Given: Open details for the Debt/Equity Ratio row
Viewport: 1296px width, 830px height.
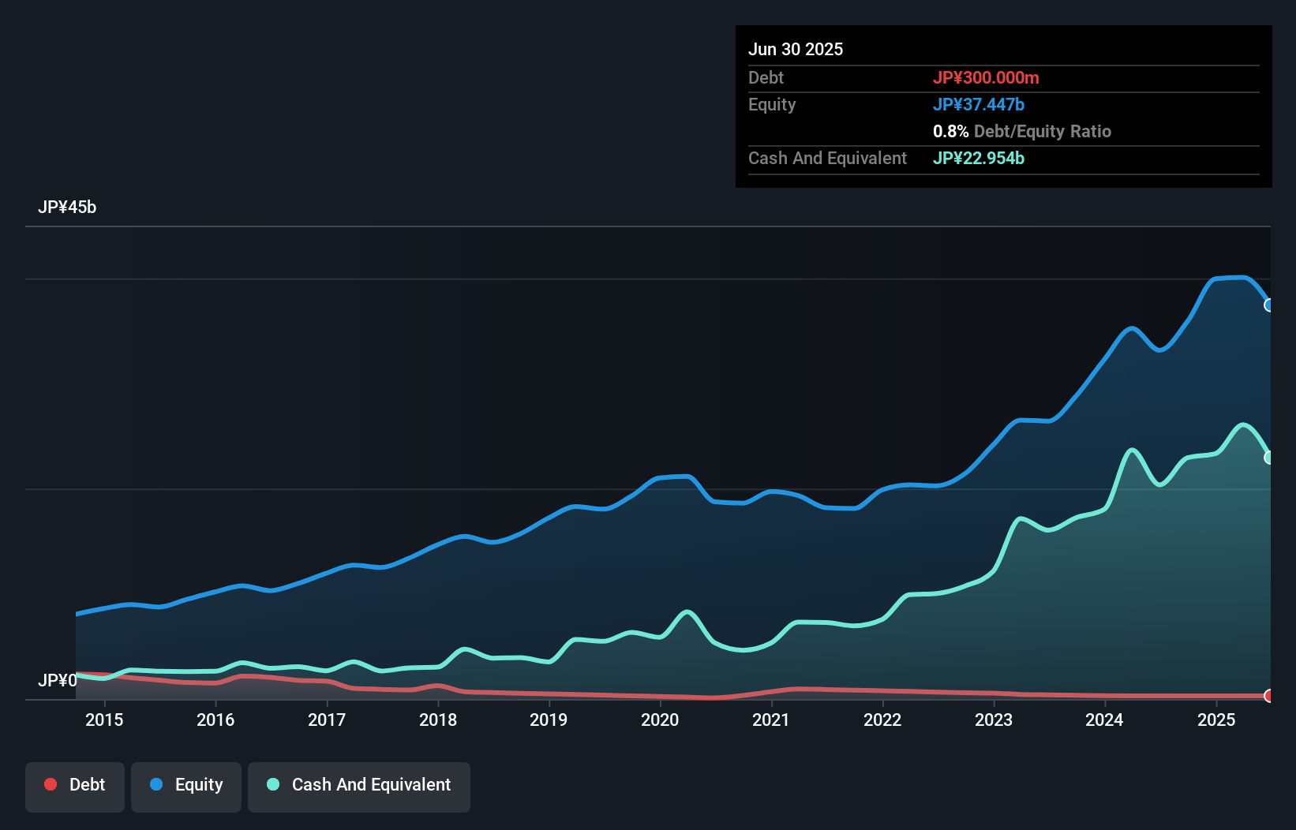Looking at the screenshot, I should pyautogui.click(x=1021, y=131).
